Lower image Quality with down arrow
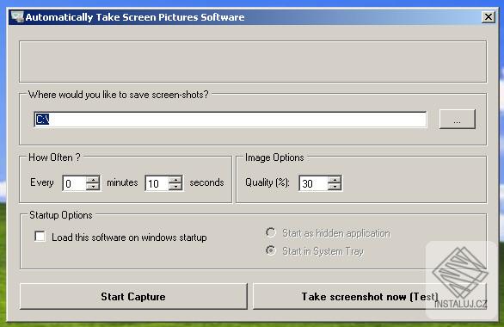The width and height of the screenshot is (504, 327). [335, 187]
